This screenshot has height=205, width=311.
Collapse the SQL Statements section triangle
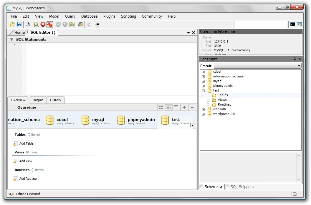tap(11, 40)
